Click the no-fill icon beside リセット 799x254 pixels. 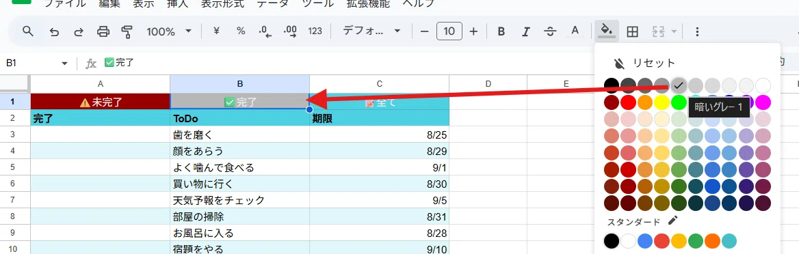pos(619,63)
